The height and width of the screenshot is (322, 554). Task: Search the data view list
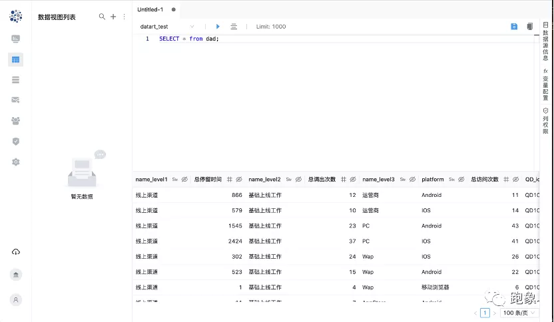click(102, 17)
